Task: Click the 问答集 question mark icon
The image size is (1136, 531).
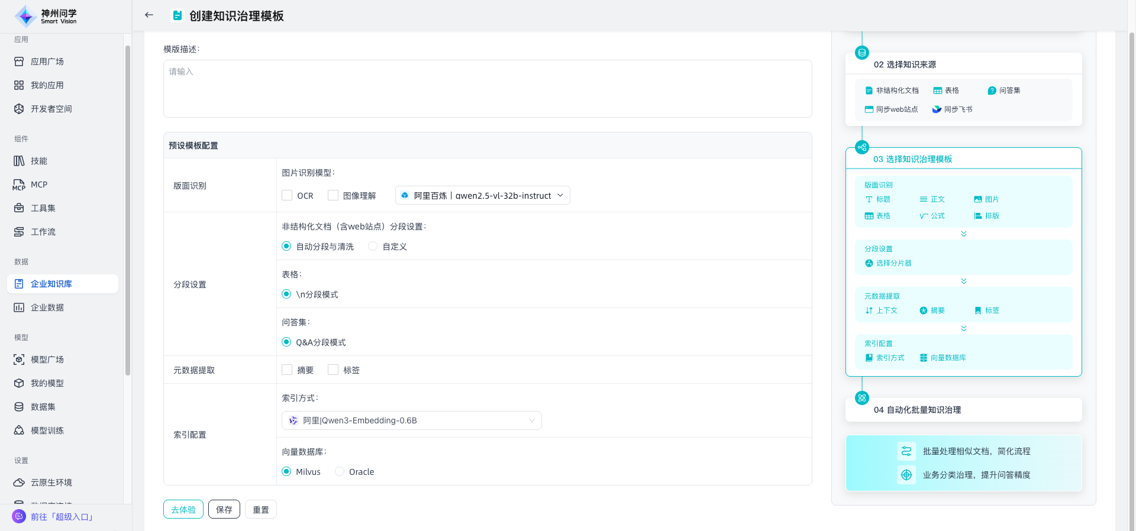Action: click(992, 90)
